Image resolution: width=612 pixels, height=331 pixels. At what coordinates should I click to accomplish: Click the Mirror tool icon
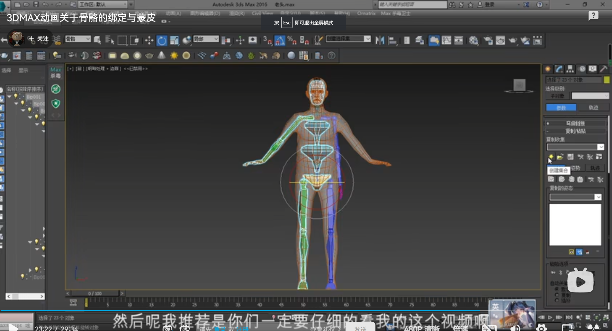pos(380,40)
